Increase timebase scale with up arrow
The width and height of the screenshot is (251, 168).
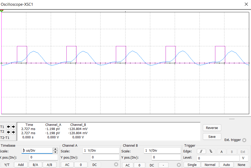[x=55, y=149]
